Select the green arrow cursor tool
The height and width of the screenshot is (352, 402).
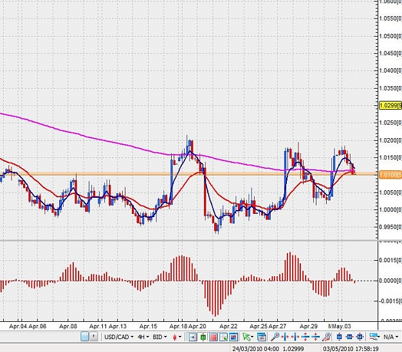pyautogui.click(x=246, y=337)
